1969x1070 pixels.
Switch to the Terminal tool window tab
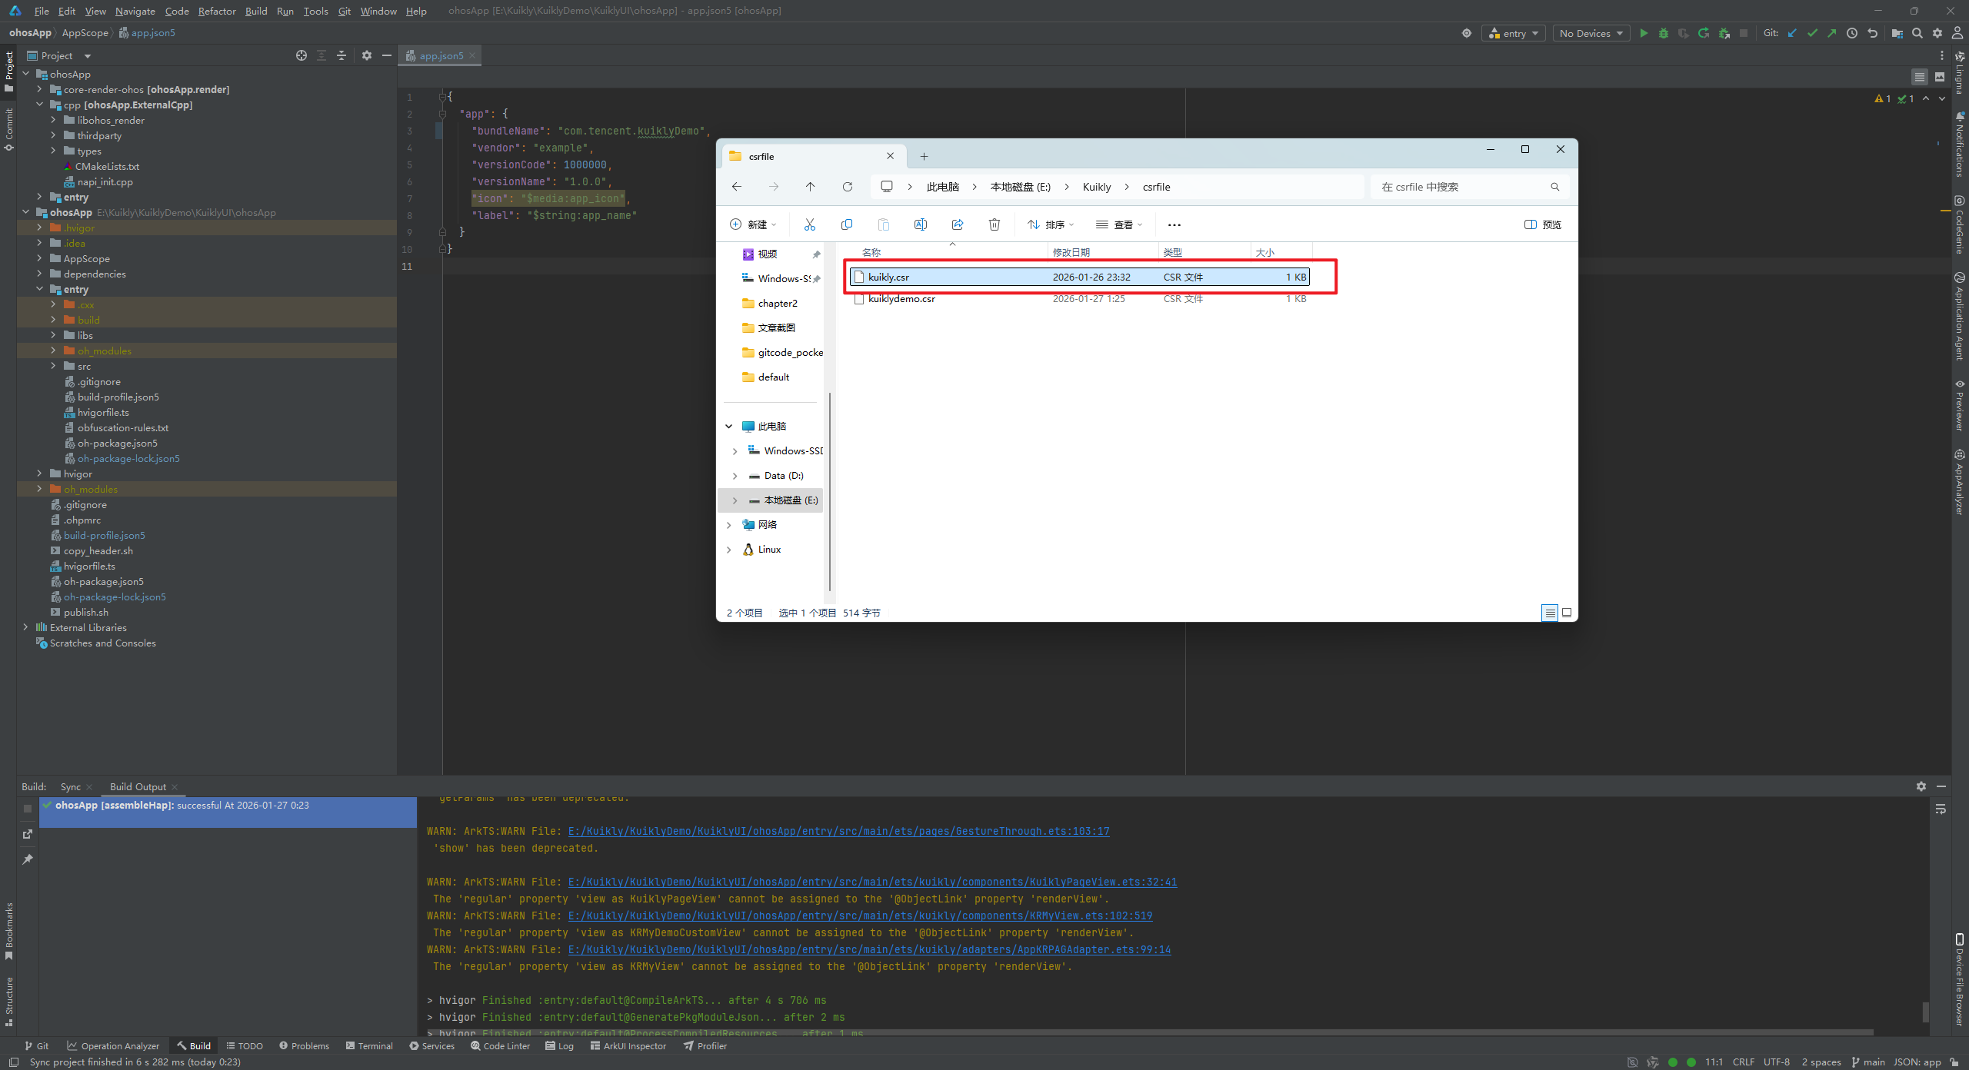pyautogui.click(x=369, y=1045)
